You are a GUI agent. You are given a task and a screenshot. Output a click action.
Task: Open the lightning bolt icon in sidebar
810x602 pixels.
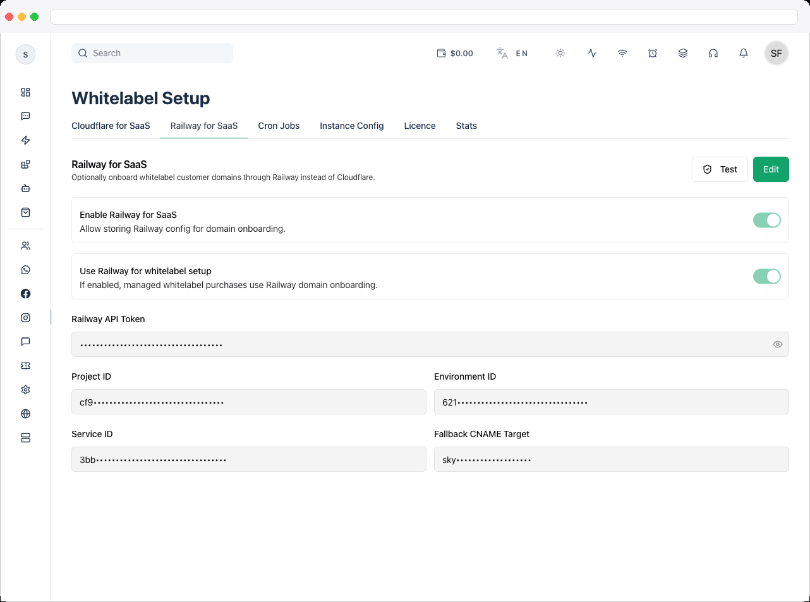coord(25,140)
